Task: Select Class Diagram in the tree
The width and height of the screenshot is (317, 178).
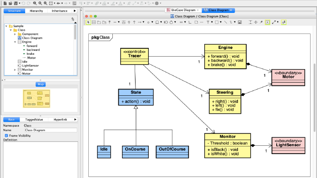Action: click(x=30, y=38)
